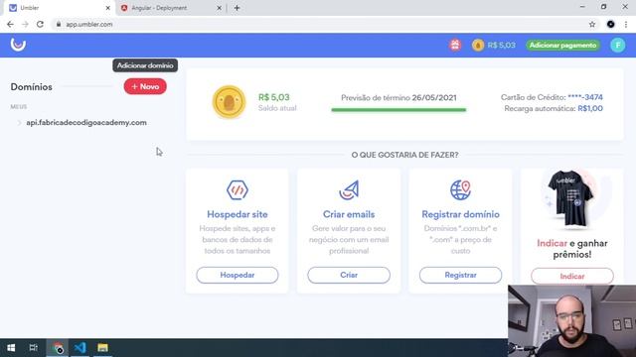
Task: Switch to the Umbler browser tab
Action: coord(60,8)
